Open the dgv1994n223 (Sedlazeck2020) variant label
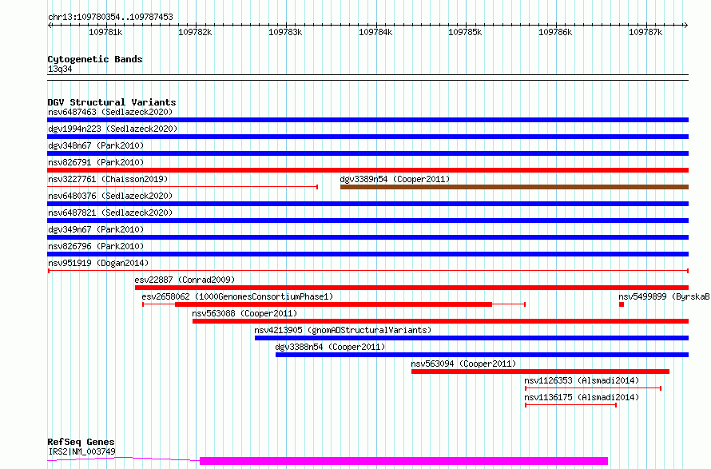Viewport: 711px width, 469px height. (x=113, y=129)
